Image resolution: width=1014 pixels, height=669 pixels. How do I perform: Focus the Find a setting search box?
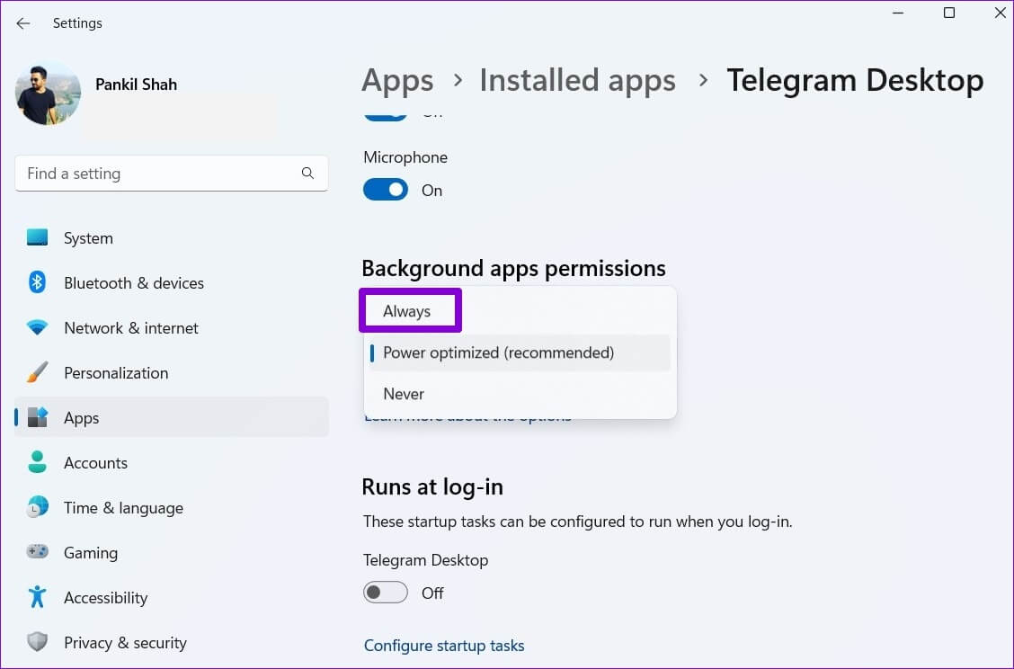[172, 174]
